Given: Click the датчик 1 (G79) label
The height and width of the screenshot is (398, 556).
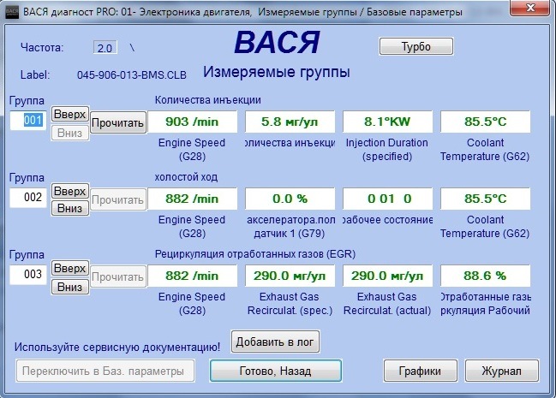Looking at the screenshot, I should coord(290,234).
